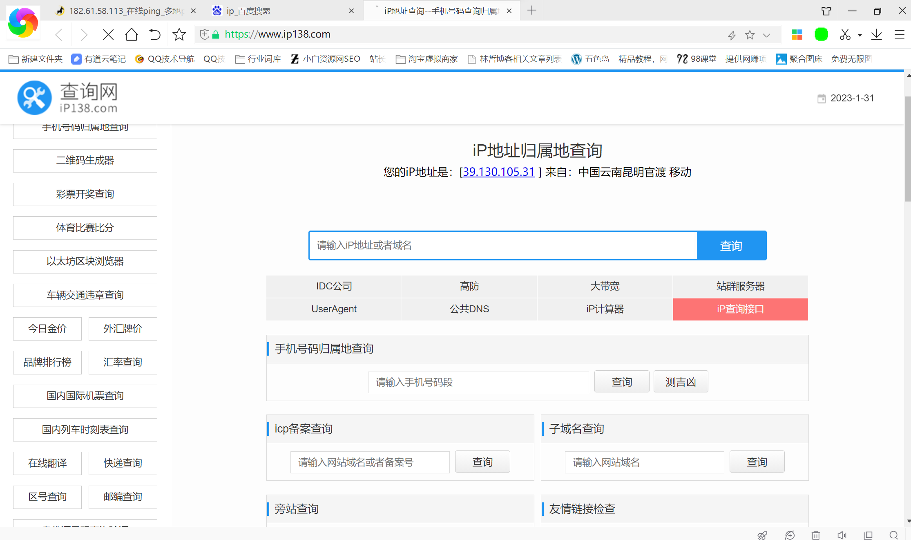Open a new tab with plus button
Screen dimensions: 911x540
531,11
